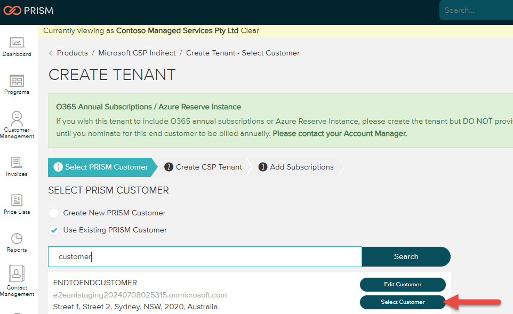
Task: Open the Invoices document icon
Action: (x=17, y=163)
